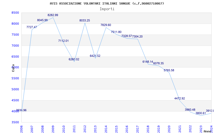
Task: Click the 5765.58 data label
Action: (169, 70)
